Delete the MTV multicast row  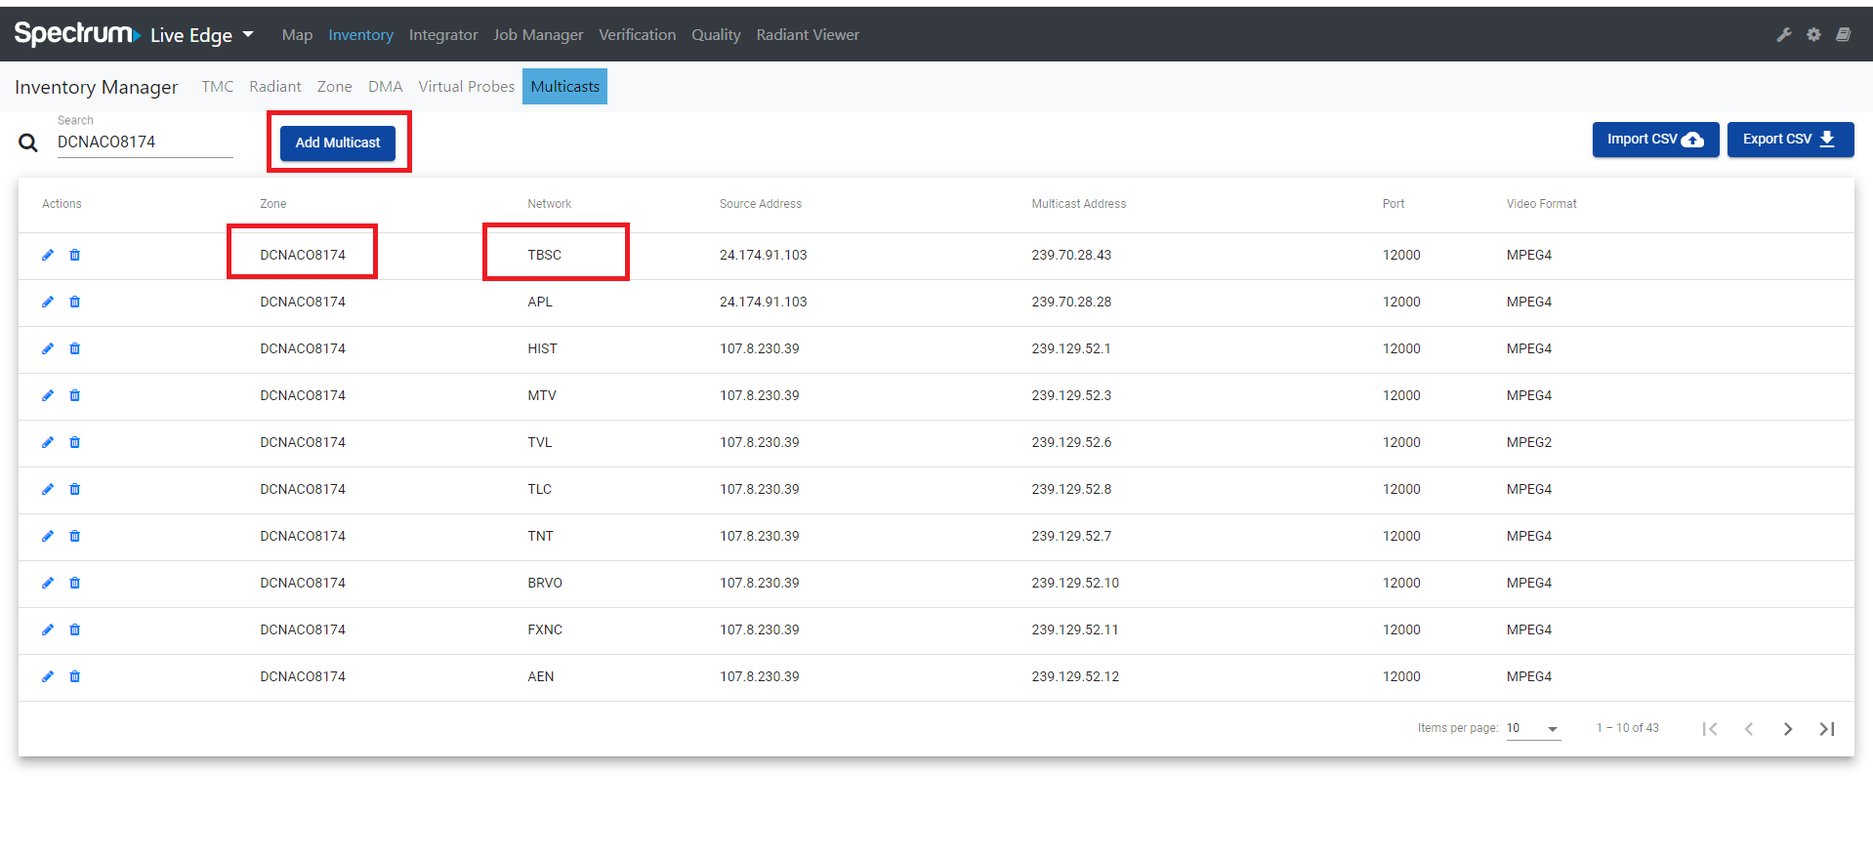coord(75,395)
